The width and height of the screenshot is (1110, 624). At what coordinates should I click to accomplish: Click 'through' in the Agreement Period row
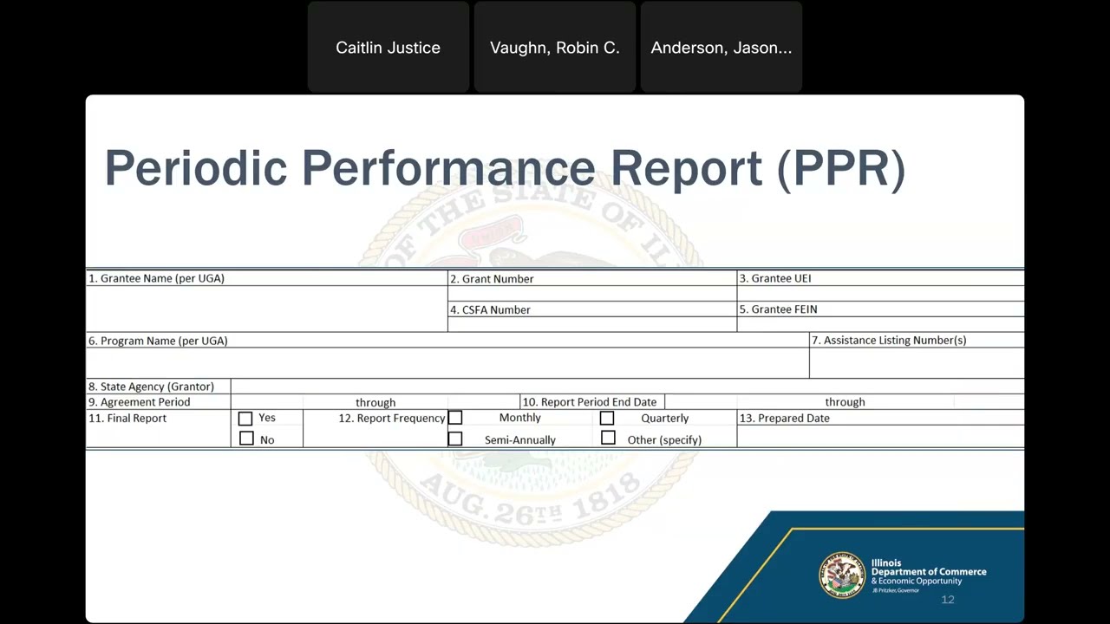click(x=375, y=402)
